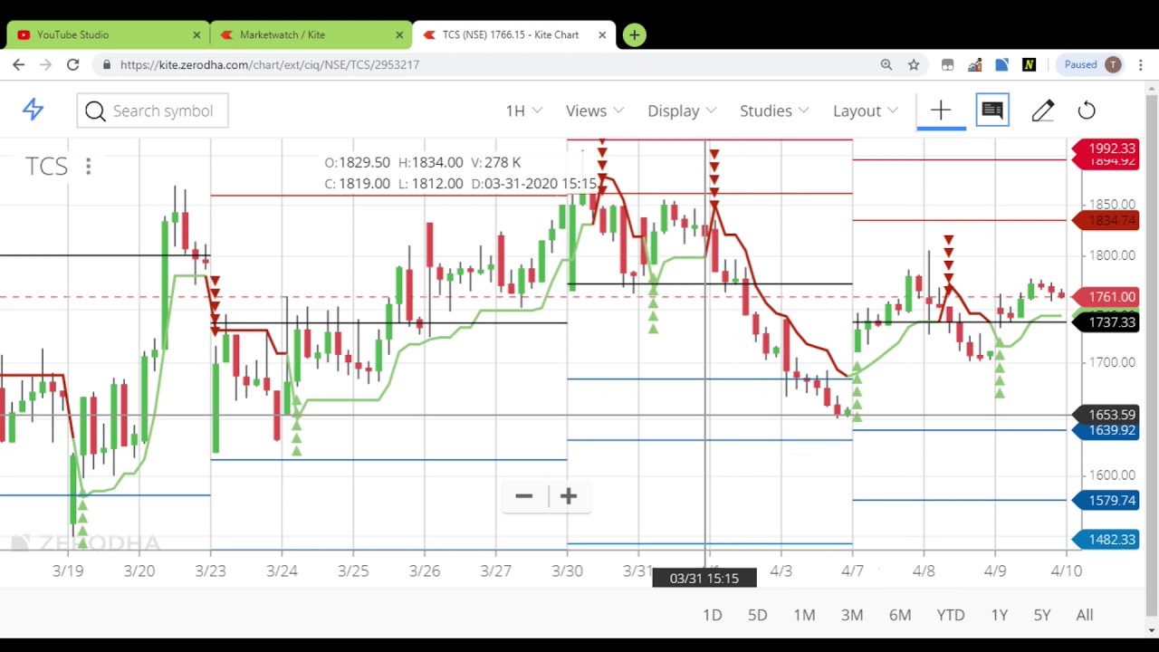Click the 3/23 date axis label
This screenshot has height=652, width=1159.
[x=210, y=570]
